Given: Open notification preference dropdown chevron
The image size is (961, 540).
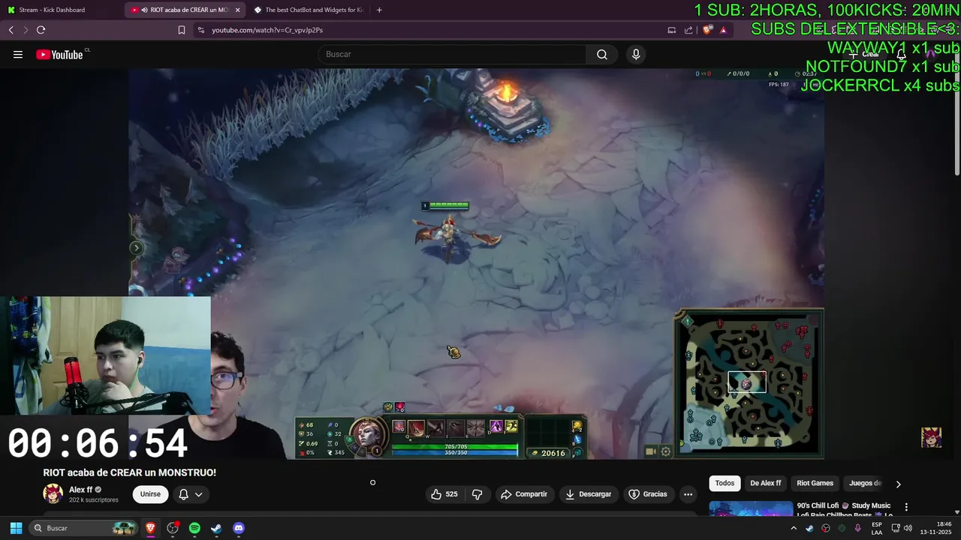Looking at the screenshot, I should (198, 494).
